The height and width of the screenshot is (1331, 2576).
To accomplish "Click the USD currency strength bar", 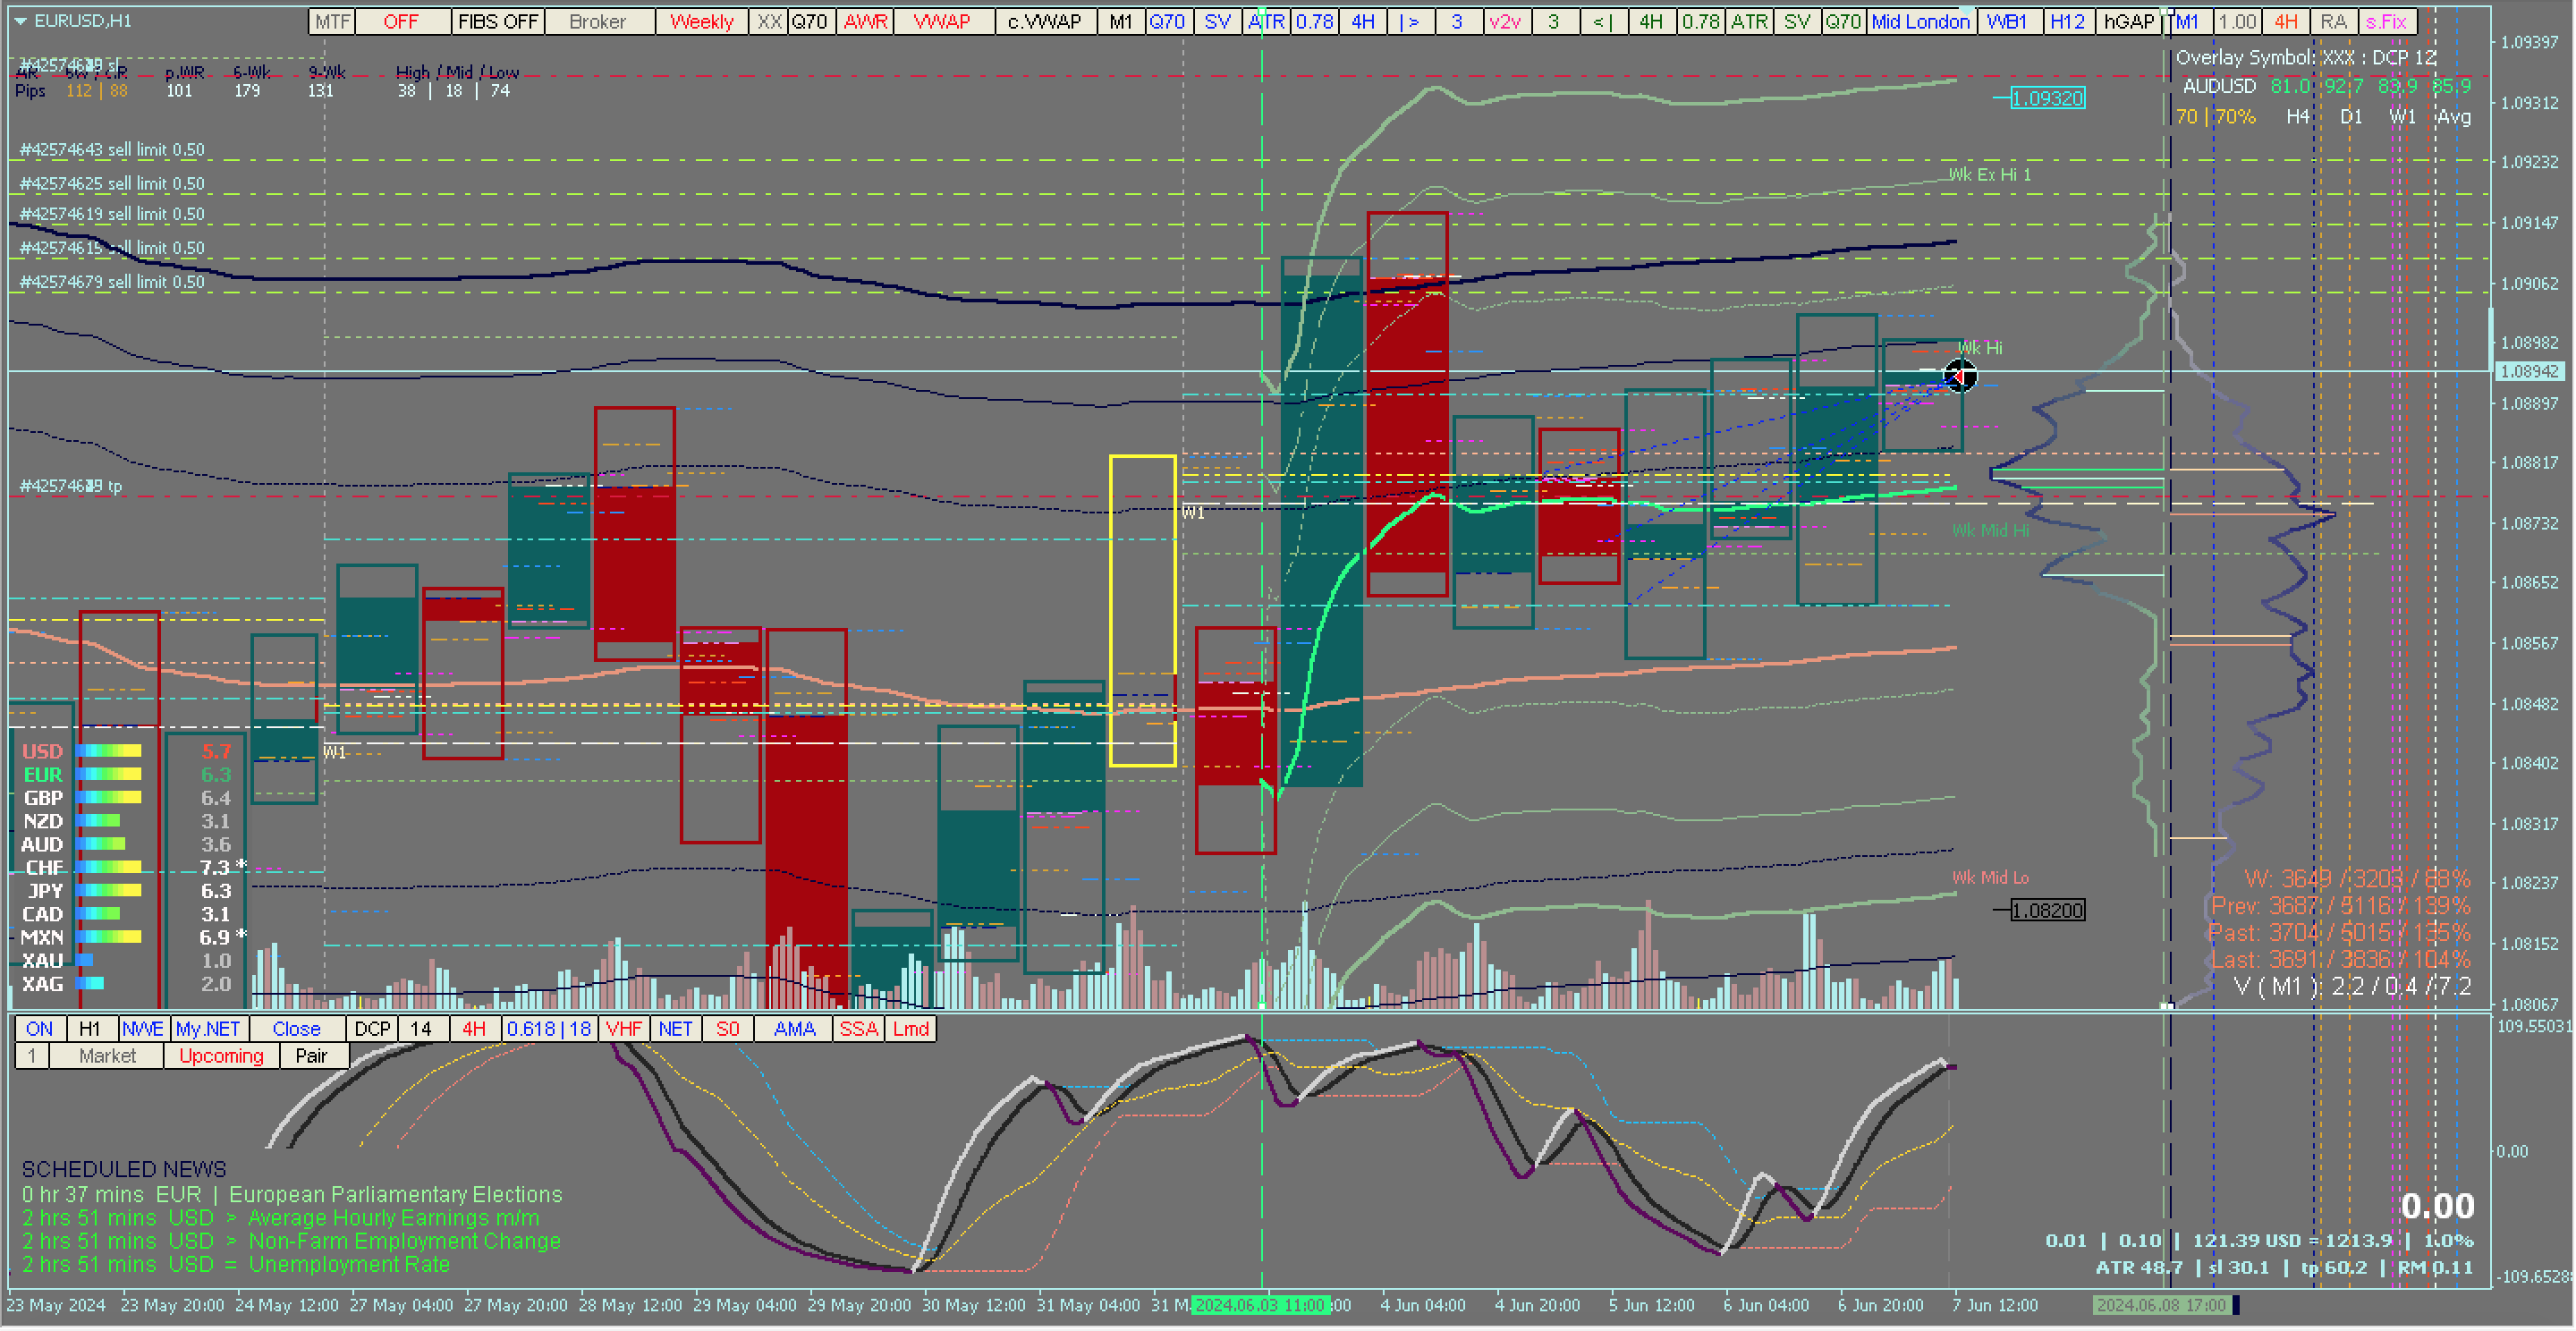I will pos(110,751).
